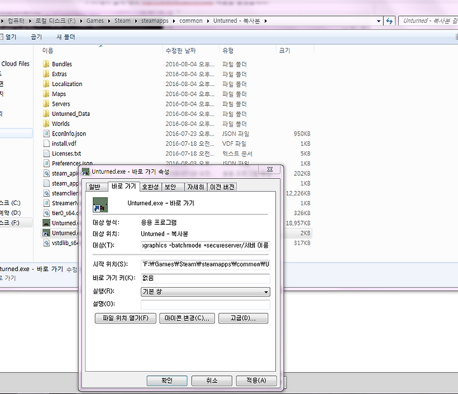The image size is (458, 394).
Task: Select the steamclient dll file icon
Action: [x=46, y=193]
